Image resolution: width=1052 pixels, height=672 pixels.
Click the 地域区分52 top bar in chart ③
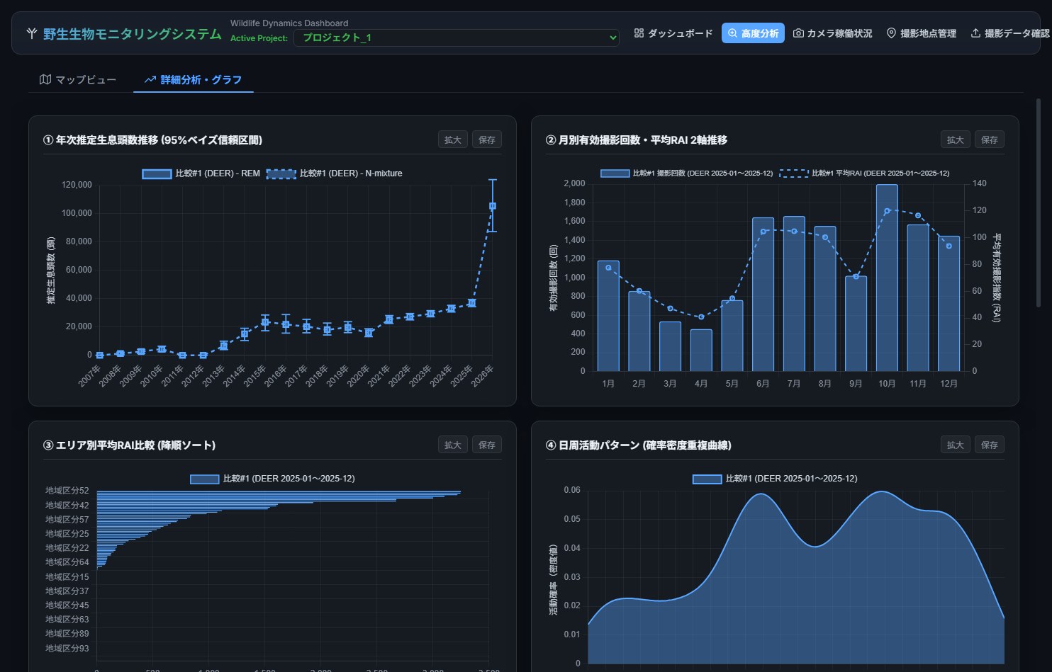pos(279,492)
